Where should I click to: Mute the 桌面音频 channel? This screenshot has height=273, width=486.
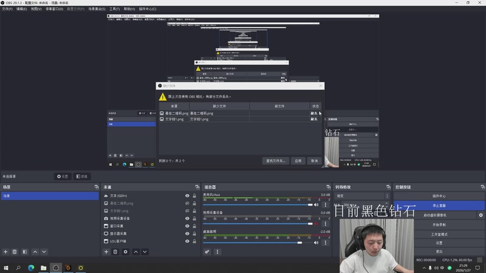[316, 243]
